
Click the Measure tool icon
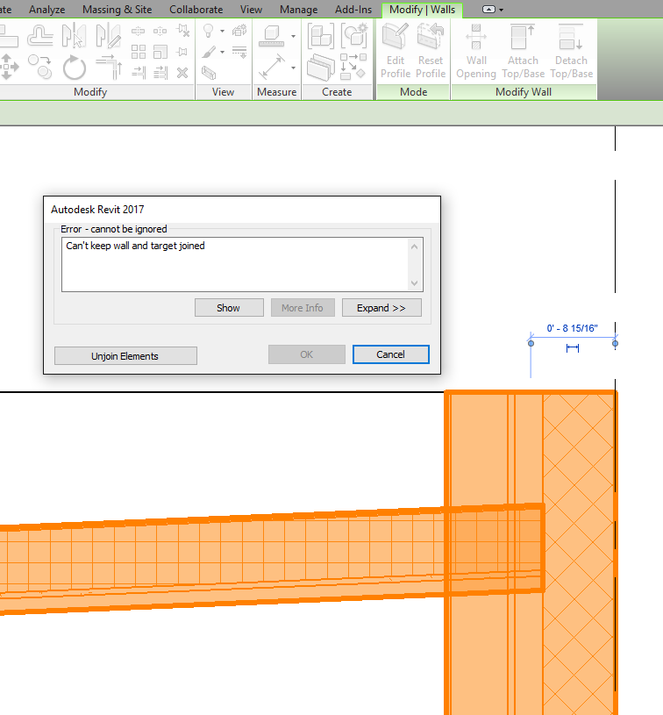point(272,36)
